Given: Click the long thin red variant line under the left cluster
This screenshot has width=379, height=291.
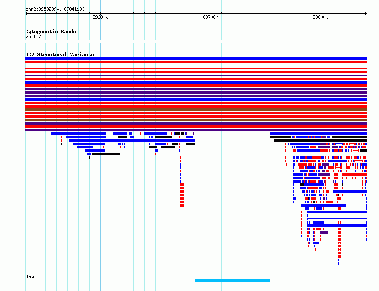Looking at the screenshot, I should coord(261,154).
